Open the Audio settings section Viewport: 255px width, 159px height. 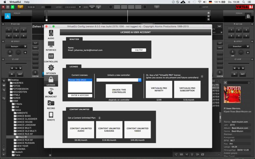51,34
